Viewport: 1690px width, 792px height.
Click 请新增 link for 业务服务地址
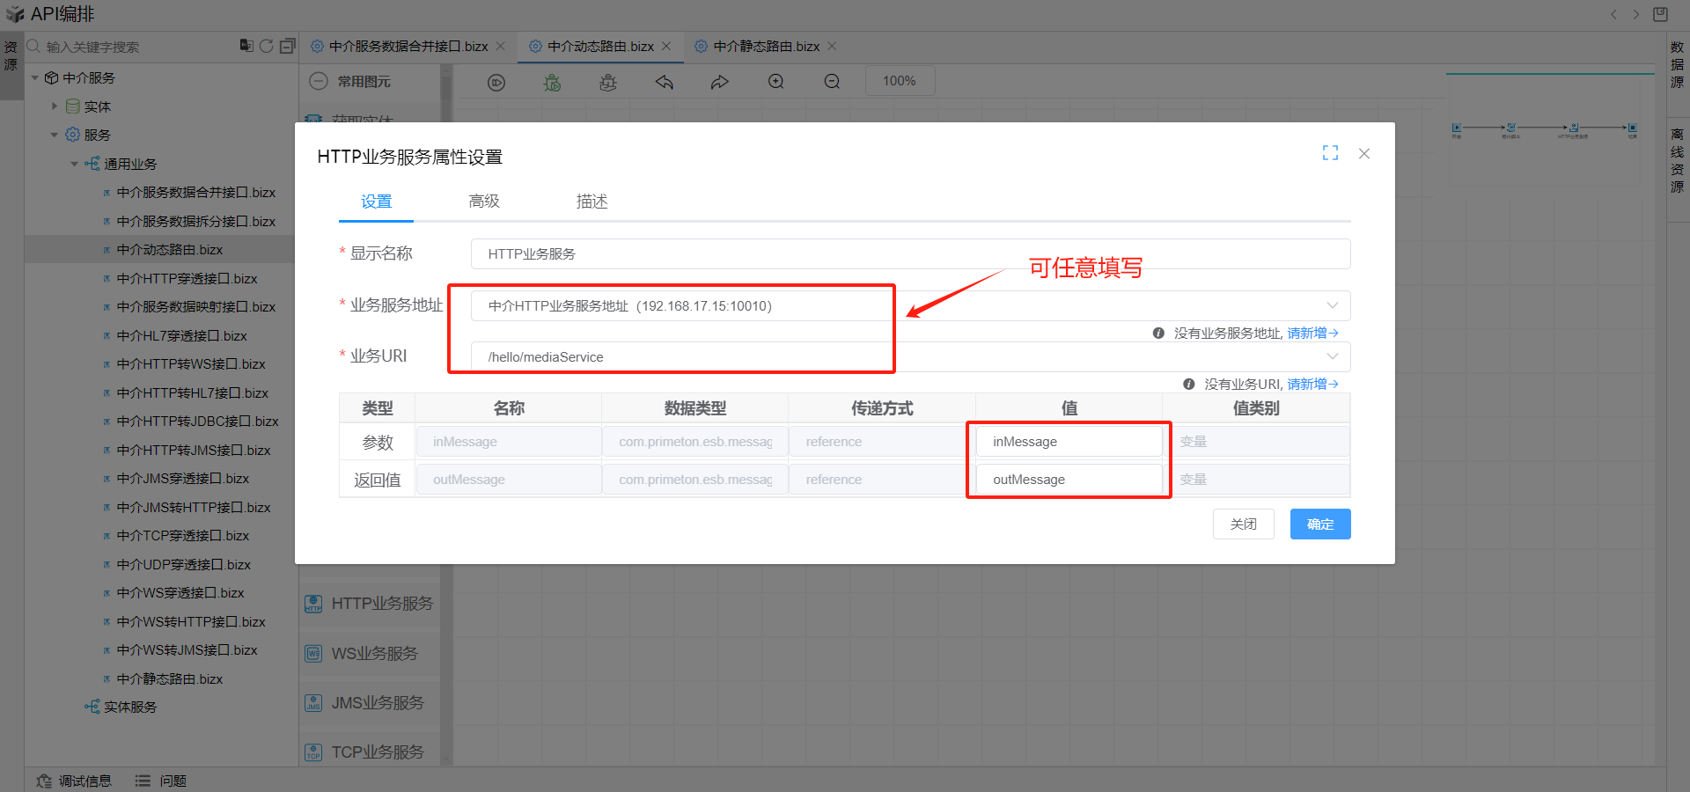coord(1312,334)
